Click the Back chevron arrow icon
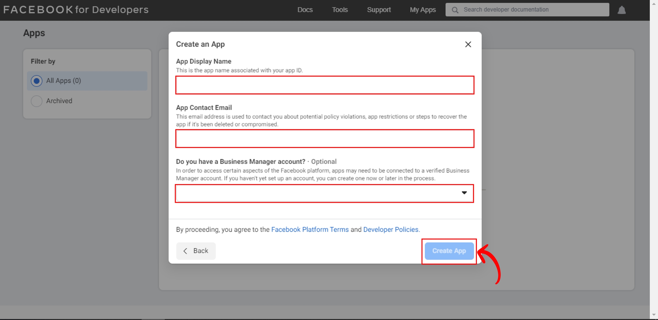 [185, 251]
